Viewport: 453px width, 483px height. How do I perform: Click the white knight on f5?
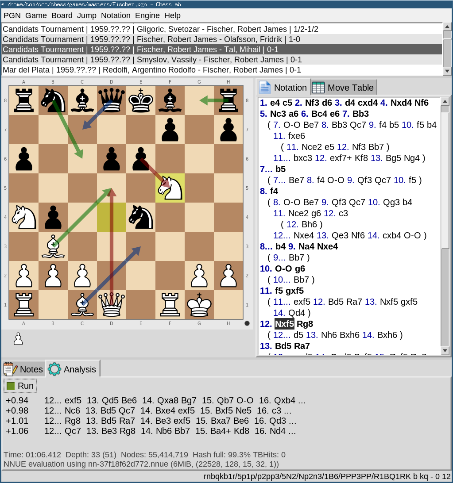pos(170,188)
